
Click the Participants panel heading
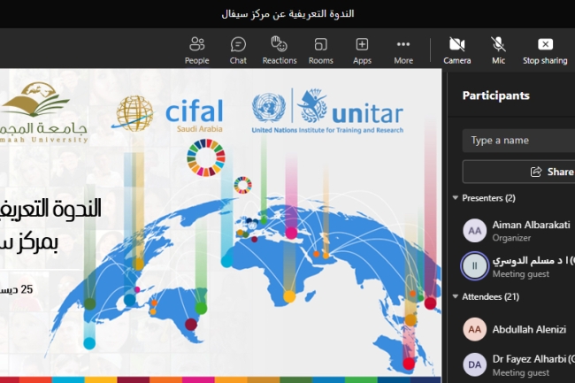pyautogui.click(x=495, y=96)
